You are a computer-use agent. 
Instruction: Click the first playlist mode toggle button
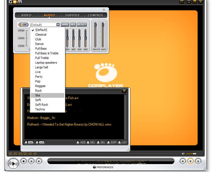click(x=29, y=142)
